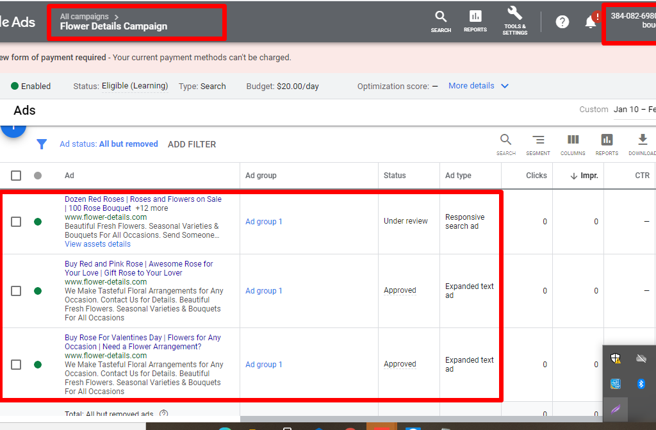Screen dimensions: 656x430
Task: Open status dot menu for Buy Red and Pink Rose ad
Action: (x=38, y=290)
